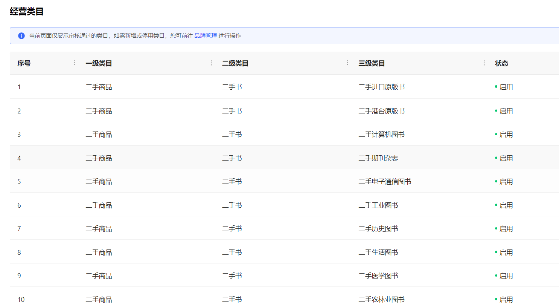Image resolution: width=559 pixels, height=303 pixels.
Task: Click row number 4 in 序号 column
Action: click(19, 158)
